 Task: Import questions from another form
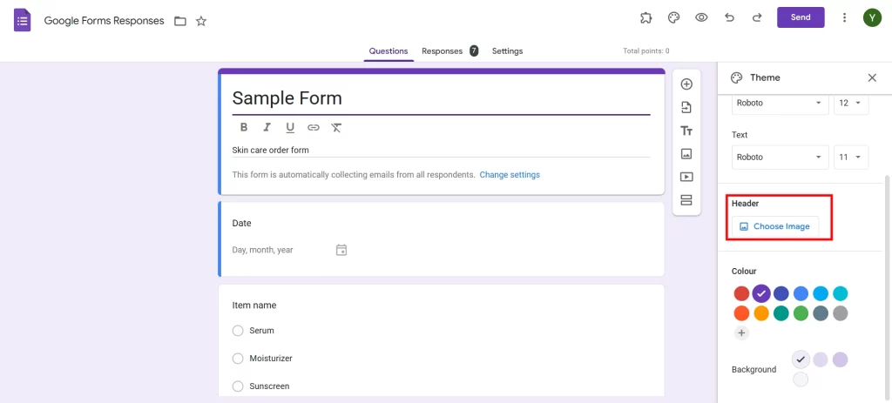[x=686, y=107]
